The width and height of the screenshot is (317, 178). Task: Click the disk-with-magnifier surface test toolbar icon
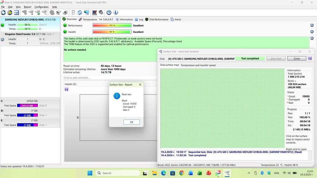click(x=44, y=13)
